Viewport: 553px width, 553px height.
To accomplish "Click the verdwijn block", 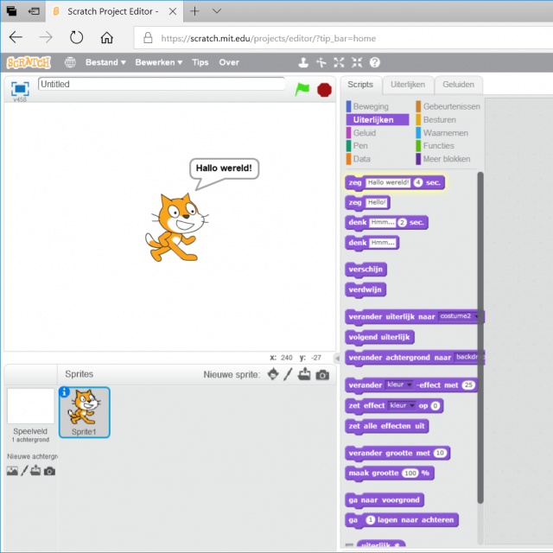I will click(x=365, y=290).
